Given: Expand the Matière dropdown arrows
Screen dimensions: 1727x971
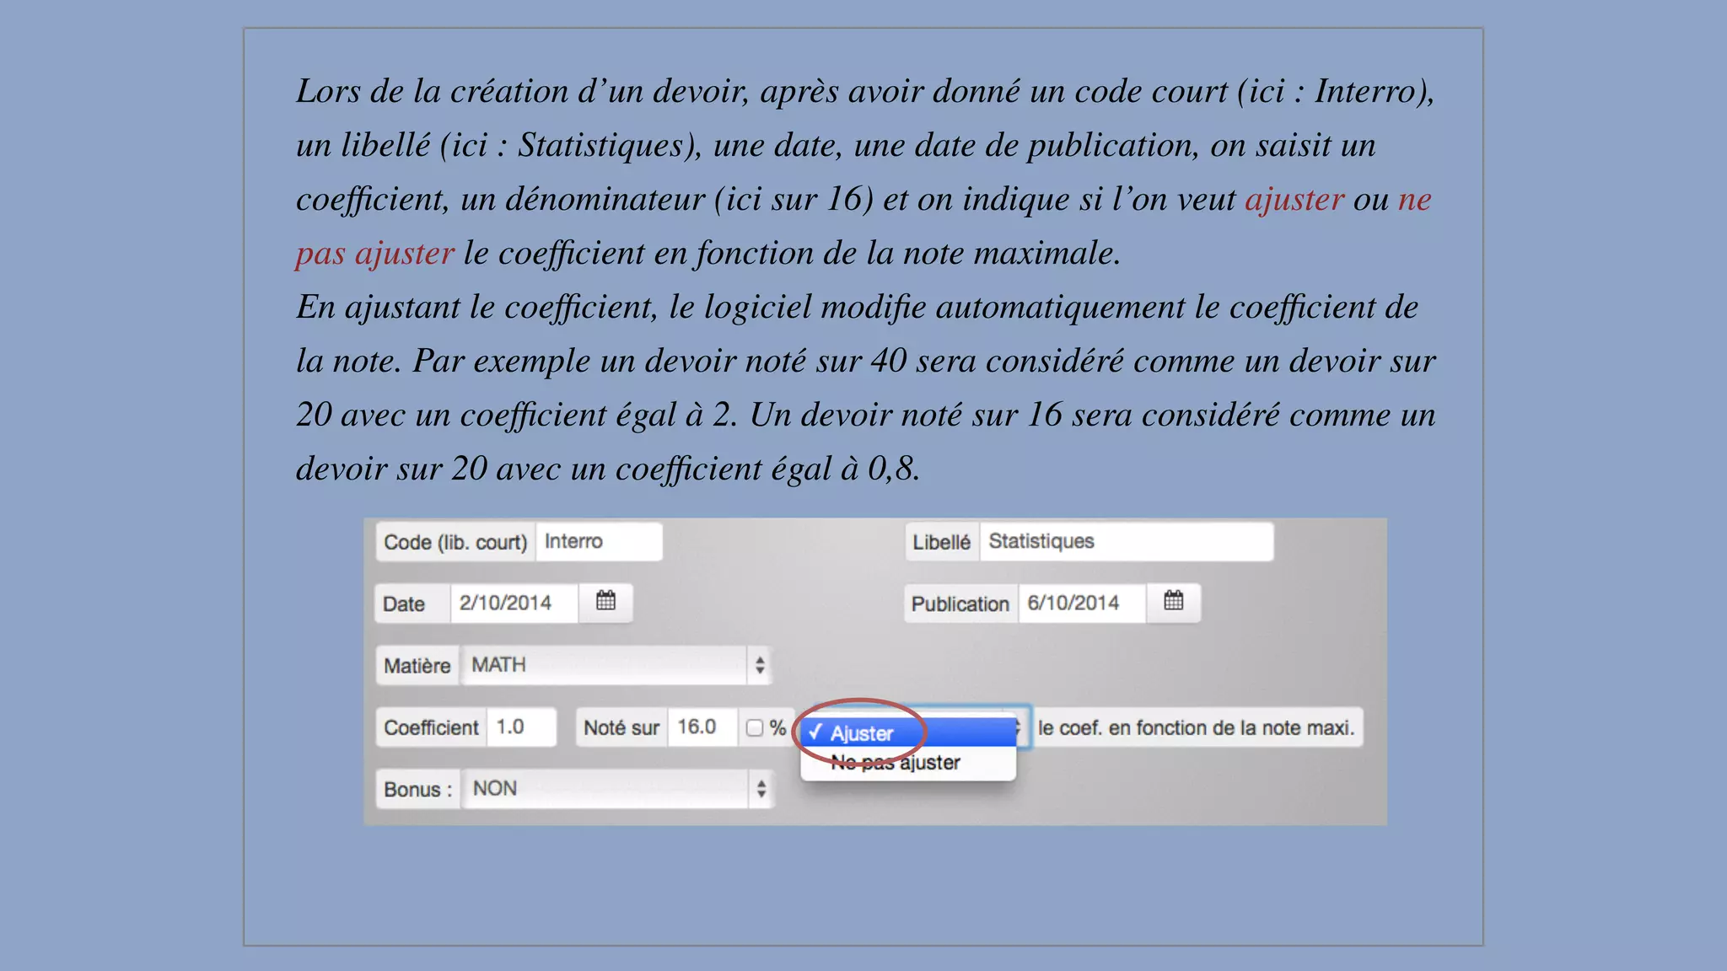Looking at the screenshot, I should coord(760,665).
